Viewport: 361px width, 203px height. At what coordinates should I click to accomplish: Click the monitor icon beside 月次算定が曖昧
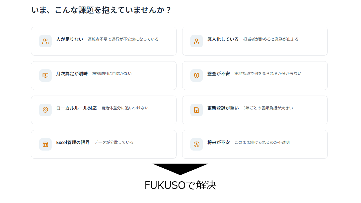point(45,76)
